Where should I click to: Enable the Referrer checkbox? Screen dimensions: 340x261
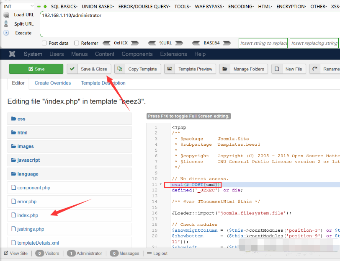[77, 43]
